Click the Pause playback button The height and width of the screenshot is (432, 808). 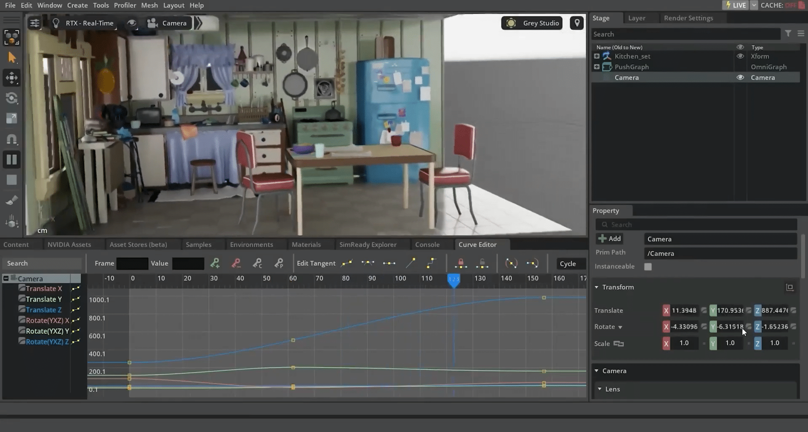12,159
